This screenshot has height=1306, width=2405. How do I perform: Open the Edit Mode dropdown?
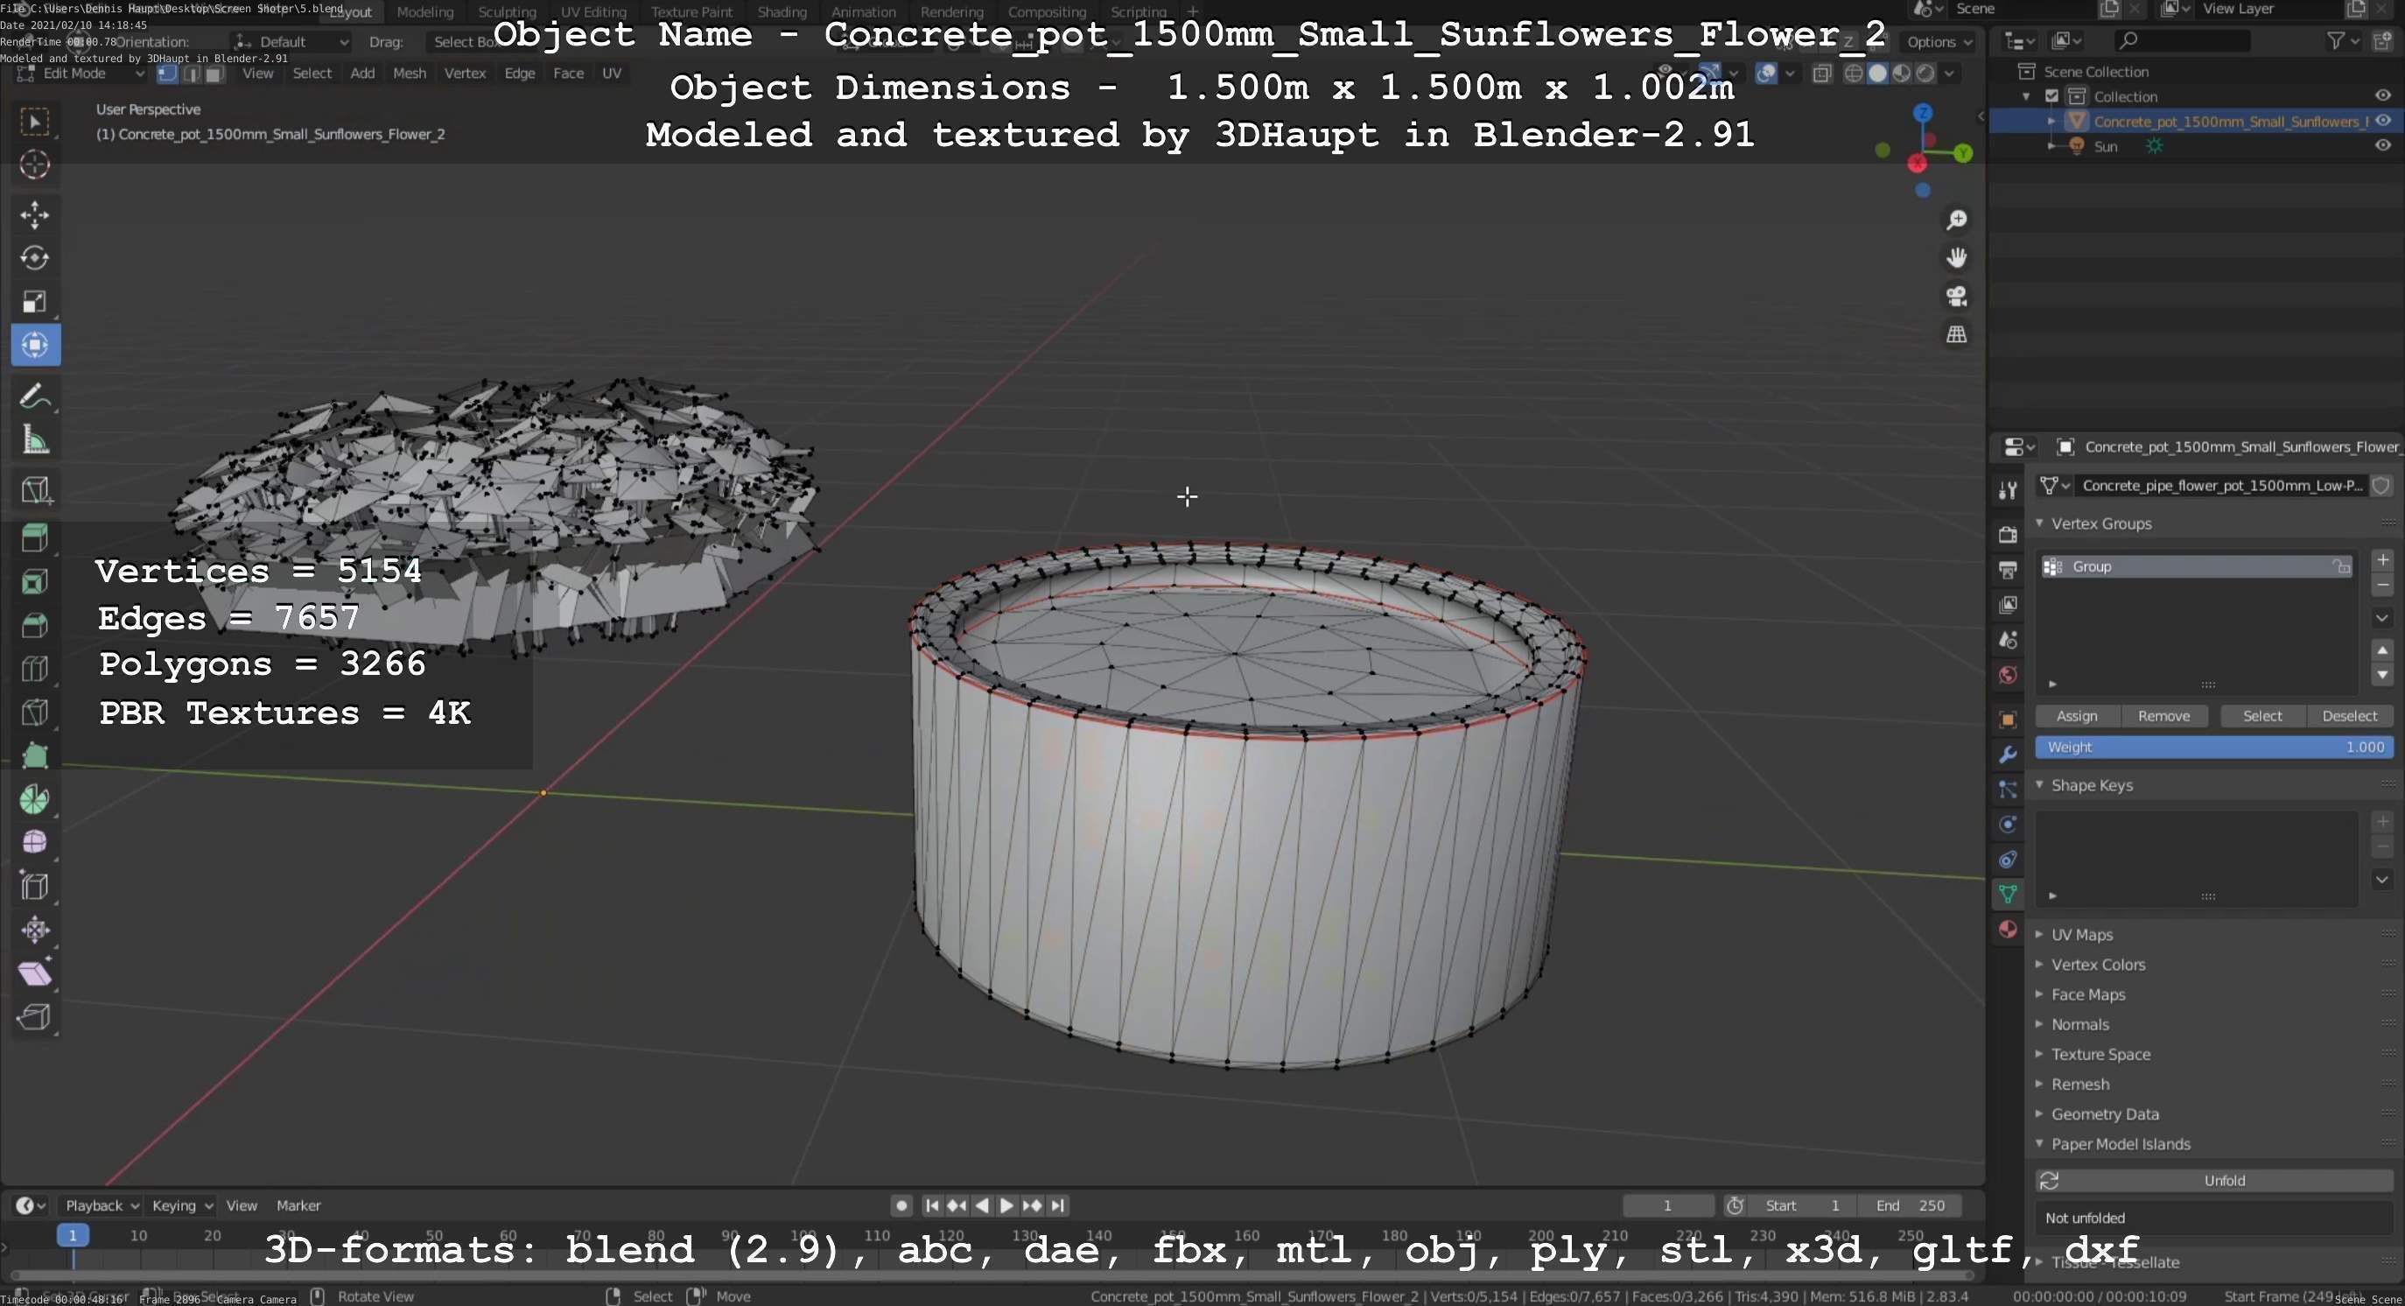click(x=82, y=74)
